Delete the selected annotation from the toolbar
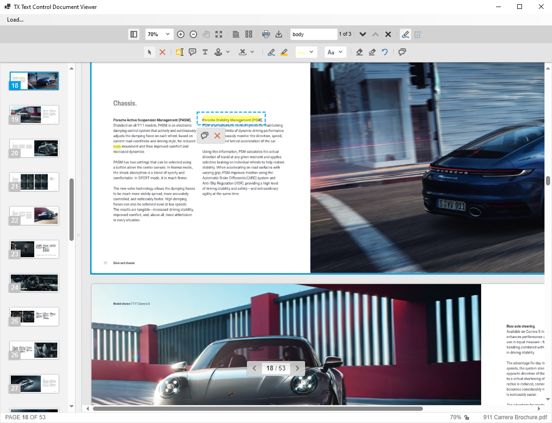This screenshot has height=423, width=552. pyautogui.click(x=162, y=52)
